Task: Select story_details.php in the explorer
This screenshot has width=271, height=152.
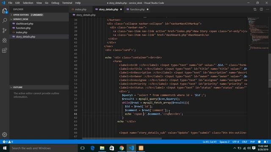Action: [39, 37]
